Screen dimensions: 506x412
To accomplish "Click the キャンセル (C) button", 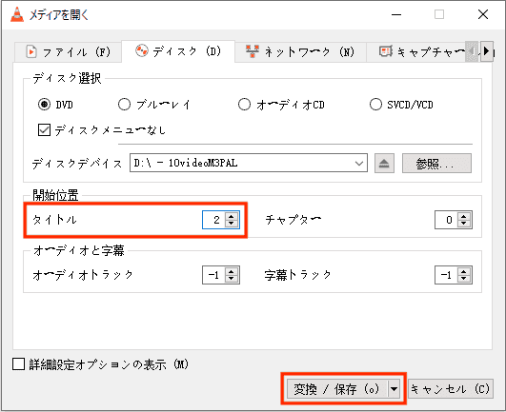I will coord(451,389).
